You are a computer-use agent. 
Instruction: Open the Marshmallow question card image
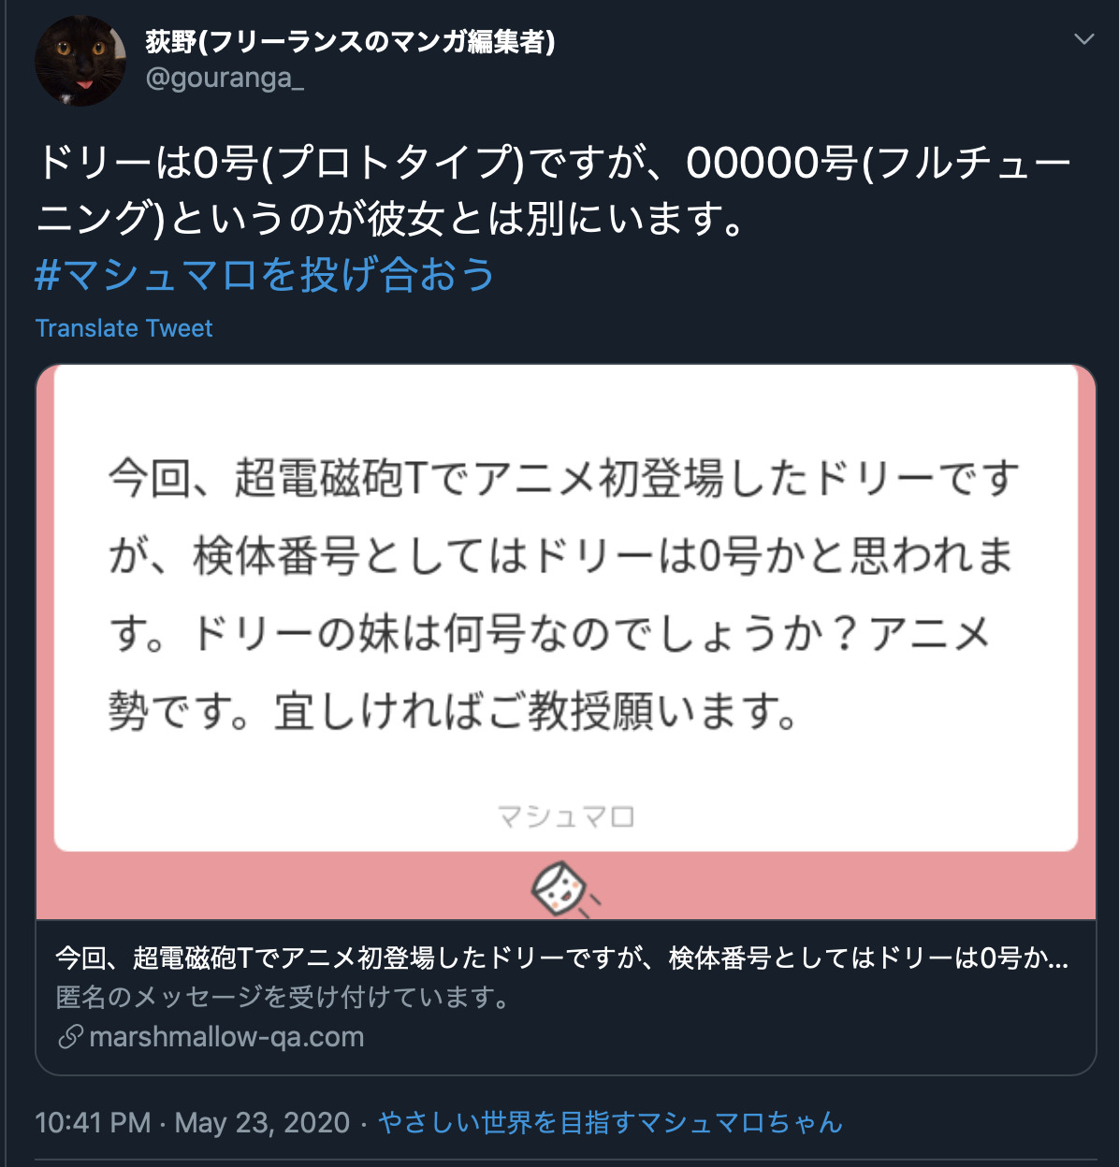[566, 642]
